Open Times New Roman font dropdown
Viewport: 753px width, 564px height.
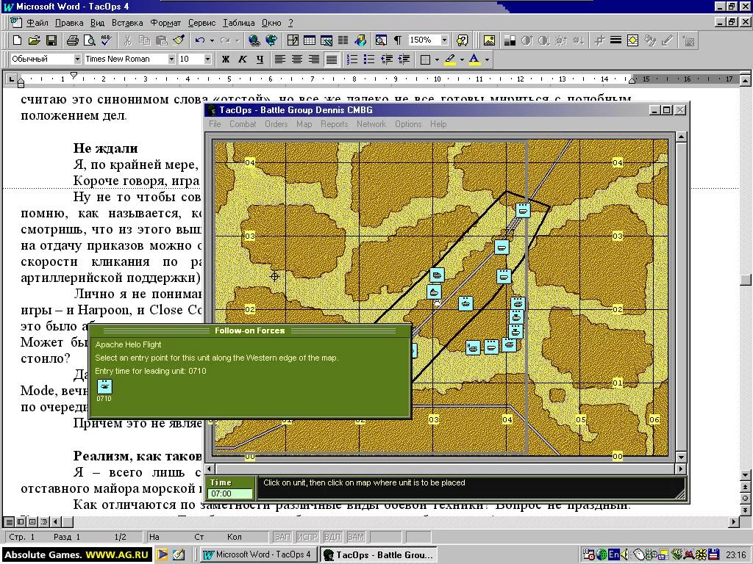tap(171, 59)
